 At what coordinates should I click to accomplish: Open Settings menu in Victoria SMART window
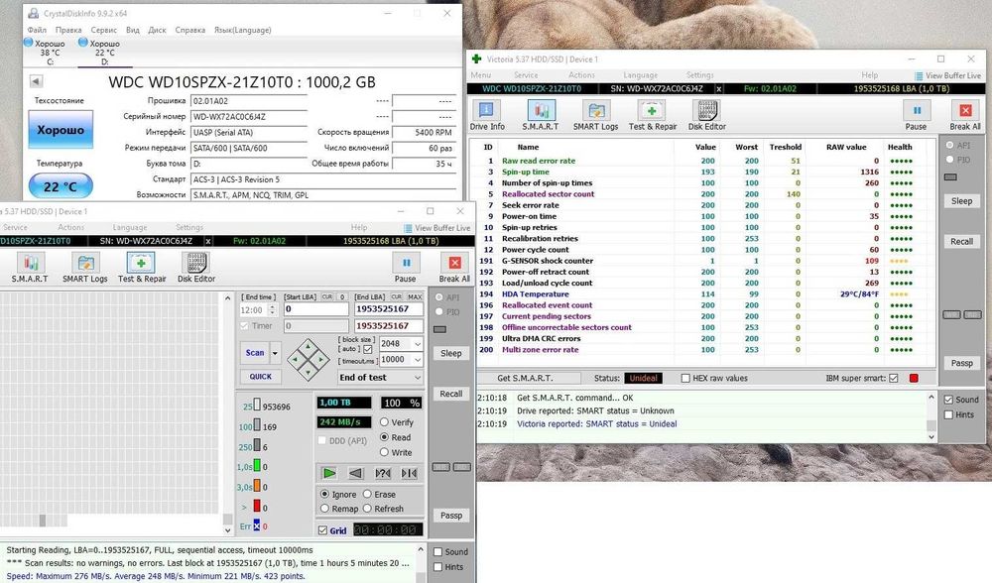click(x=699, y=74)
